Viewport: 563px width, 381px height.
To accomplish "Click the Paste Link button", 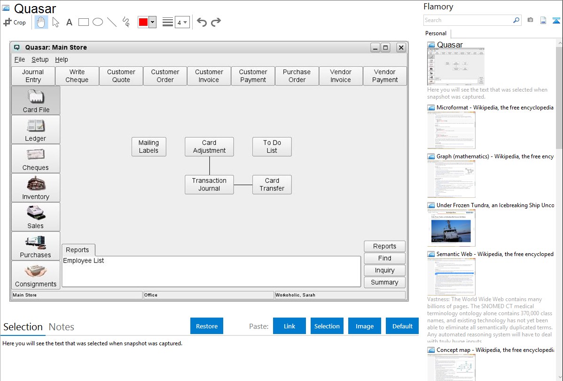I will point(289,326).
